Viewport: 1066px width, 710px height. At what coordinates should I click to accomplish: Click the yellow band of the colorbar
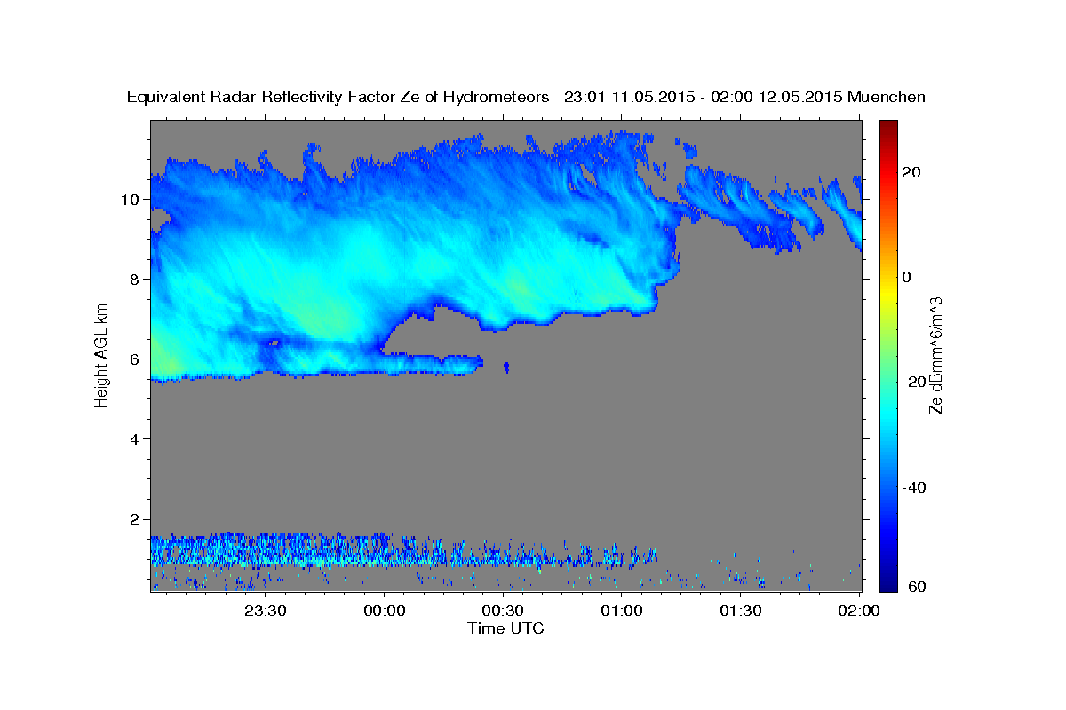(x=887, y=293)
